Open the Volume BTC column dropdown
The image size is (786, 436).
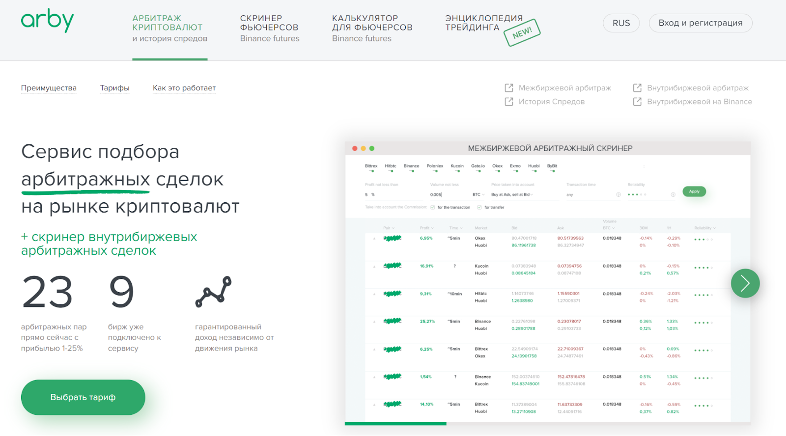point(609,228)
